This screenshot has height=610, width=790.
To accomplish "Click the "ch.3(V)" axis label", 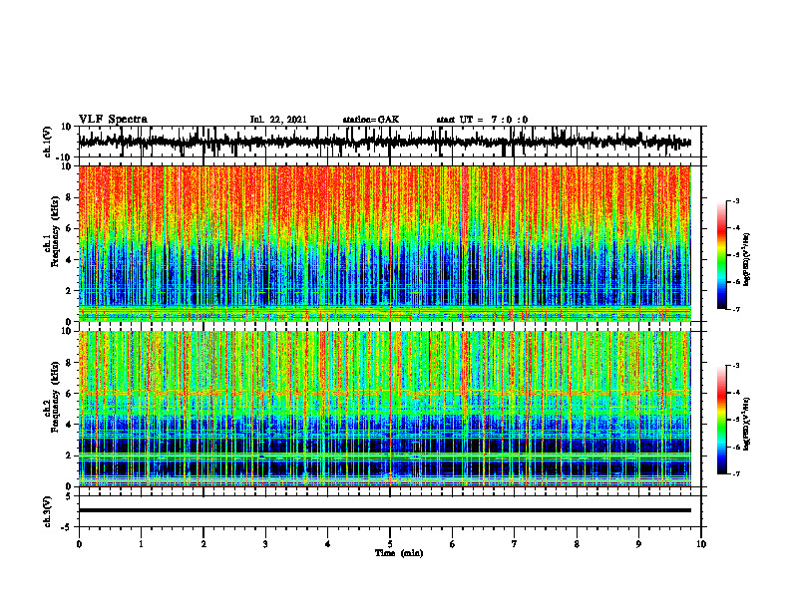I will [x=47, y=512].
